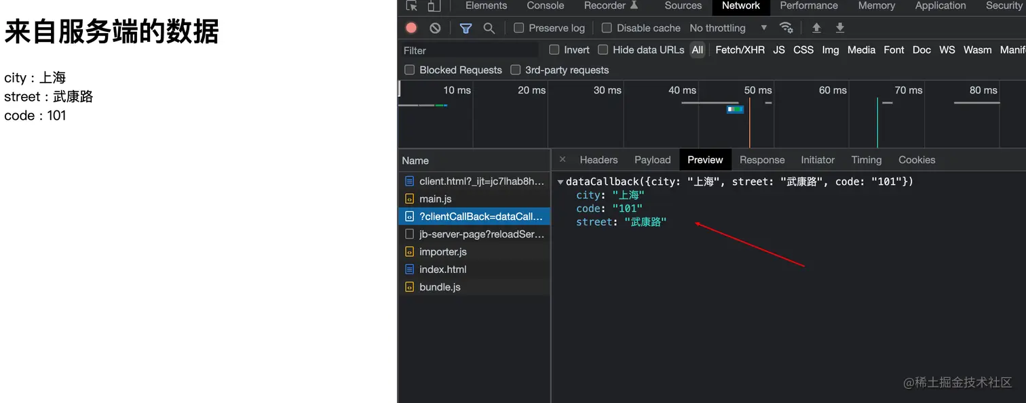1026x403 pixels.
Task: Open the Sources panel
Action: point(683,5)
